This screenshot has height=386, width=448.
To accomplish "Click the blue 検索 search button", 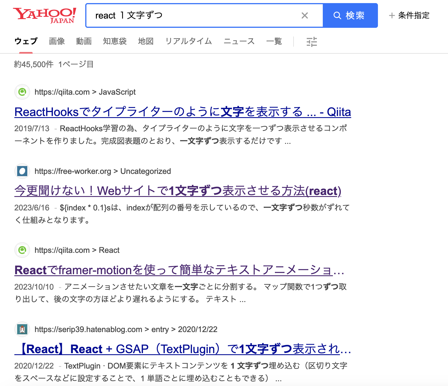I will tap(350, 15).
